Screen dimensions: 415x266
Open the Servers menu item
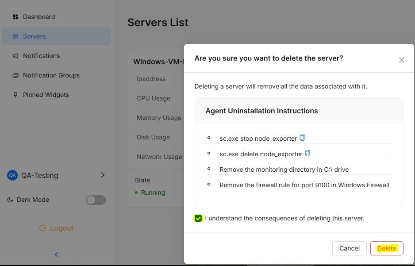(56, 36)
